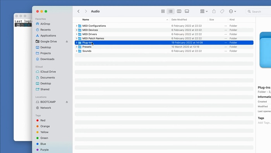Select the MIDI Drivers row
This screenshot has width=271, height=153.
[x=164, y=34]
